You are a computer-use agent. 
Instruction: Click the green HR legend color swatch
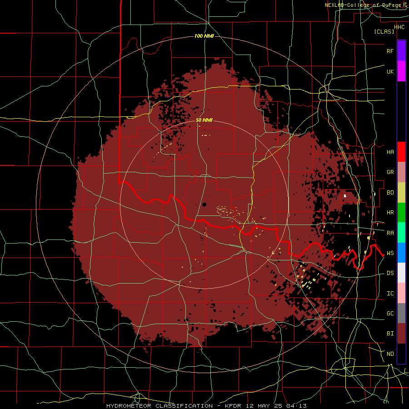coord(401,213)
